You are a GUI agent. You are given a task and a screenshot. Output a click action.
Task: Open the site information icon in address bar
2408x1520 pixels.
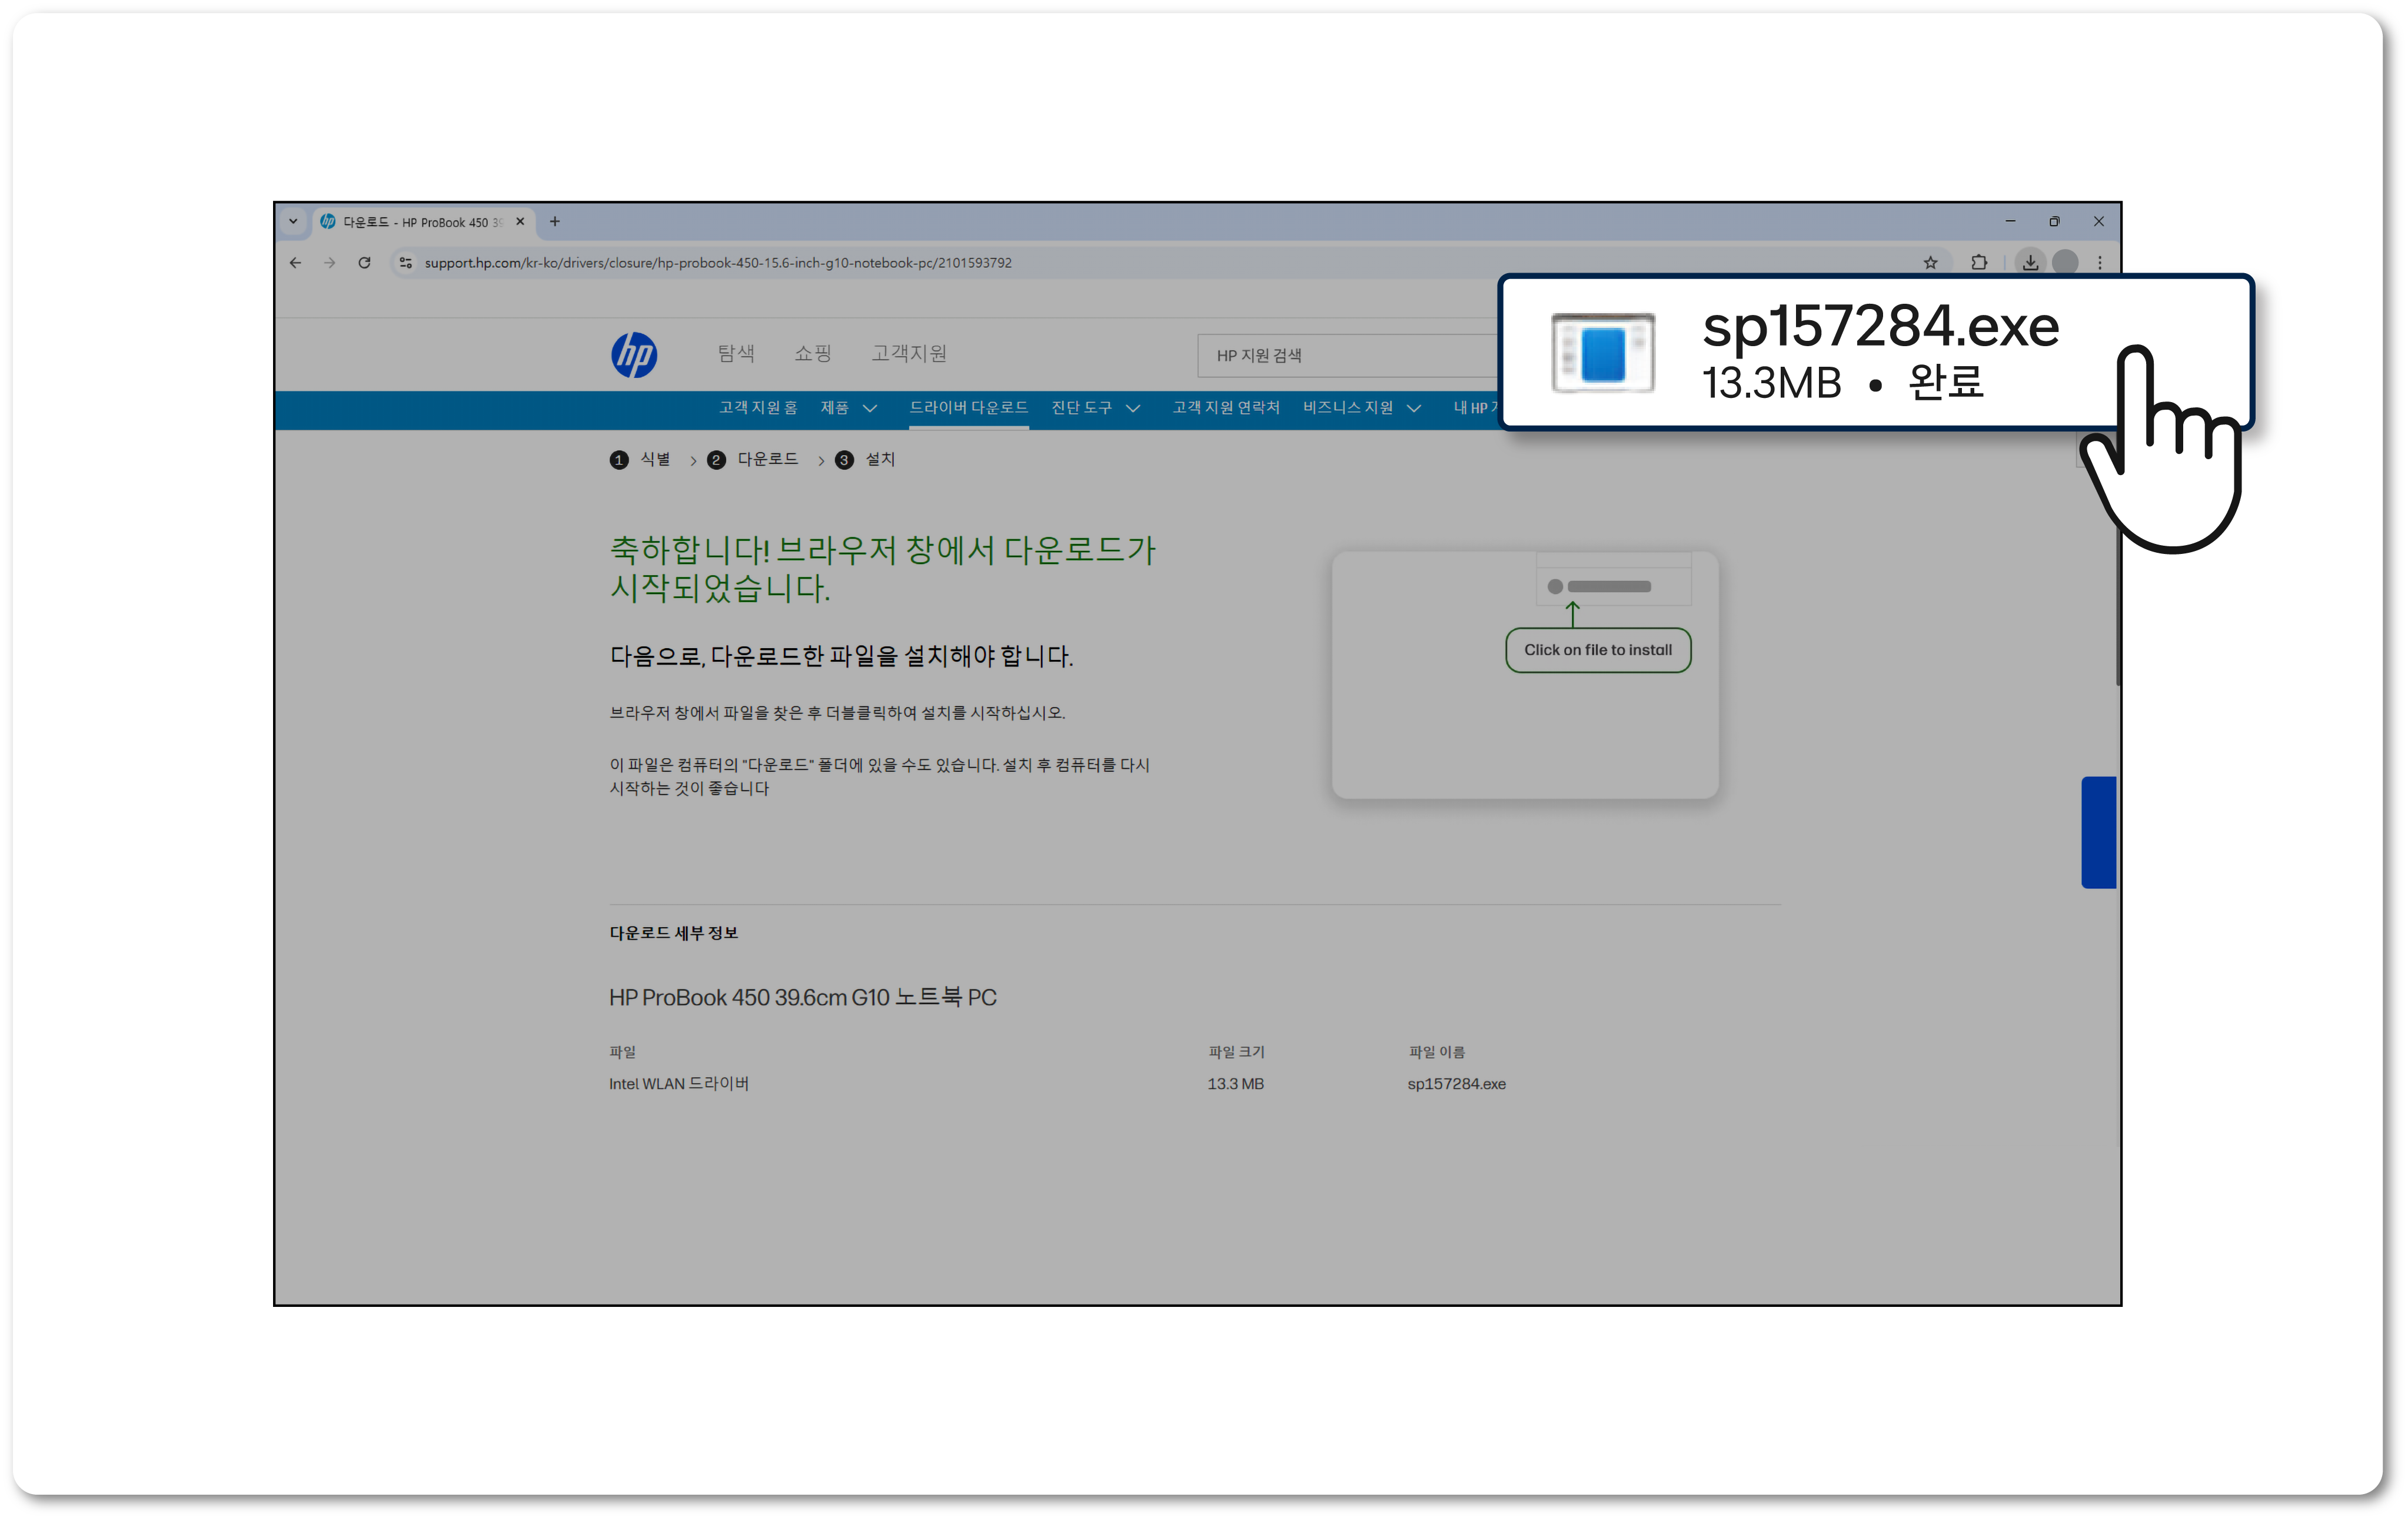405,262
